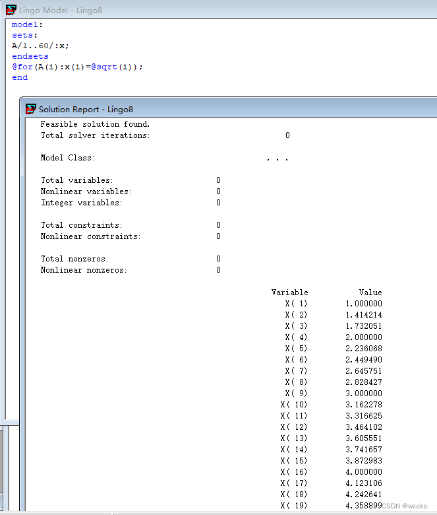Click the value 3.741657
The image size is (437, 515).
(x=364, y=450)
